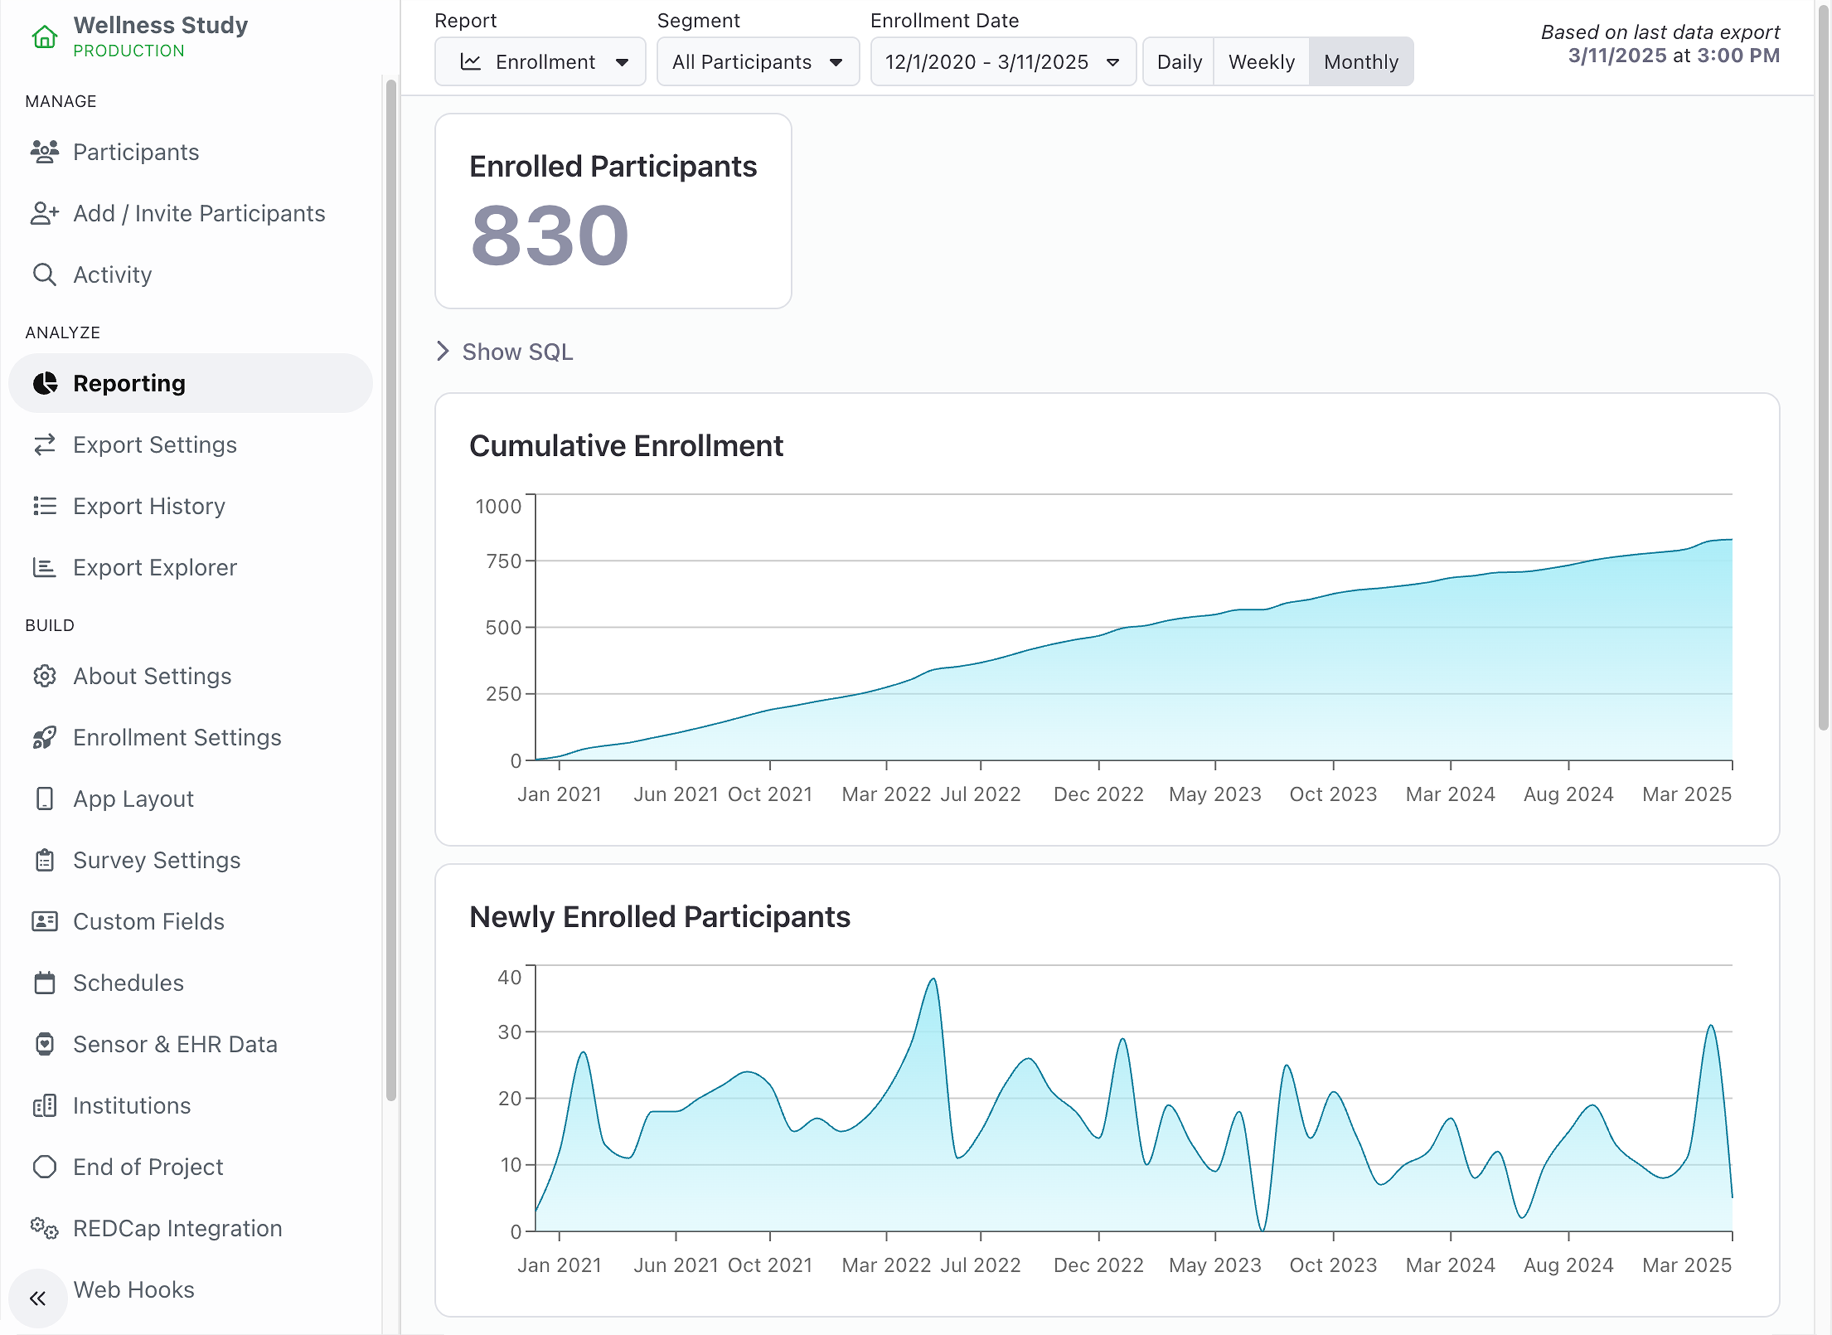1832x1335 pixels.
Task: Click the Activity magnifier icon
Action: pyautogui.click(x=44, y=275)
